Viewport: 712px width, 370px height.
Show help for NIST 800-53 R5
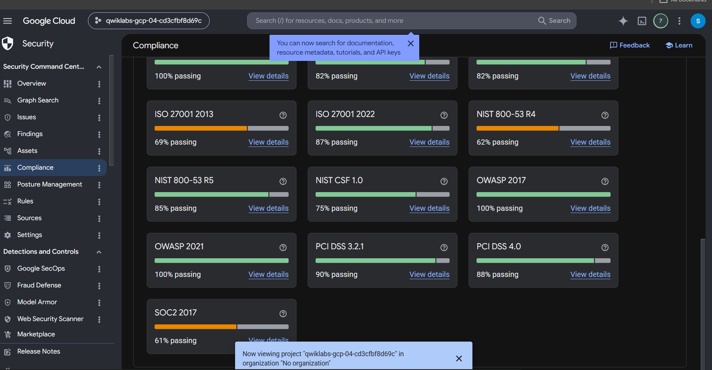tap(283, 181)
